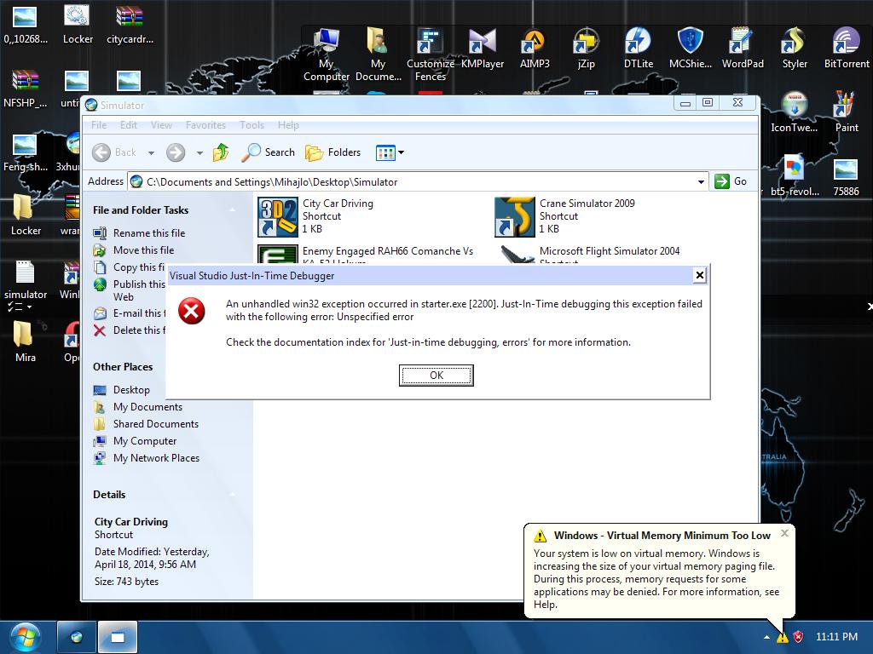Select the Paint desktop icon
The width and height of the screenshot is (873, 654).
[847, 112]
